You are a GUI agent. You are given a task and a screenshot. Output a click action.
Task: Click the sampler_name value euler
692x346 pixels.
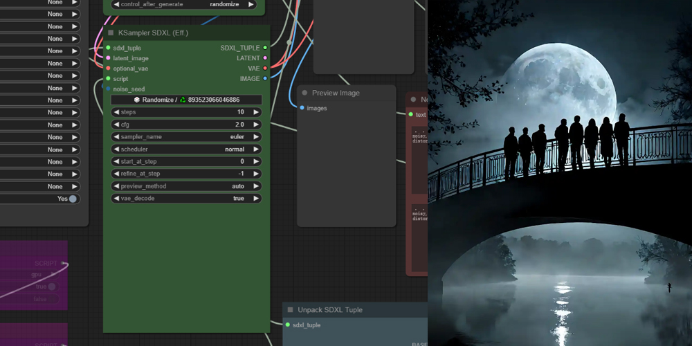coord(237,137)
